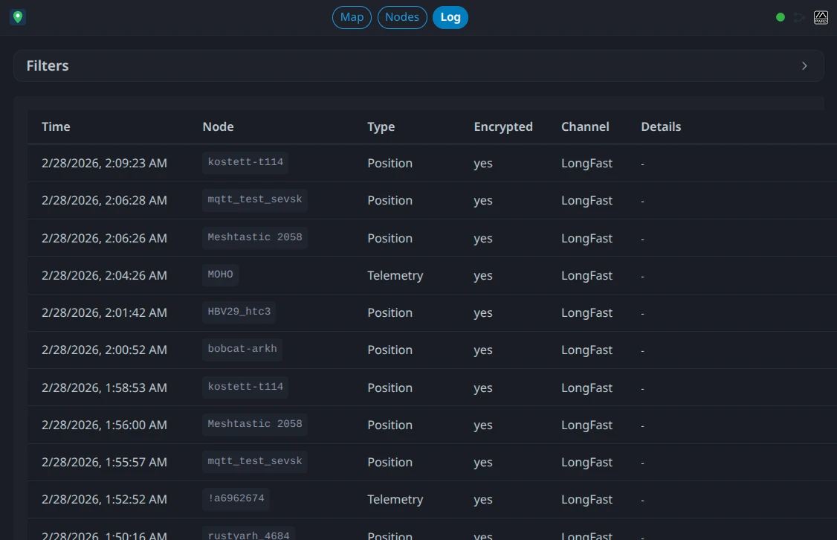
Task: Click timestamp 2/28/2026, 2:06:28 AM
Action: tap(104, 200)
